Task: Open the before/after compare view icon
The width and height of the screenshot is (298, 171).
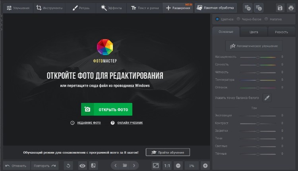Action: tap(93, 165)
